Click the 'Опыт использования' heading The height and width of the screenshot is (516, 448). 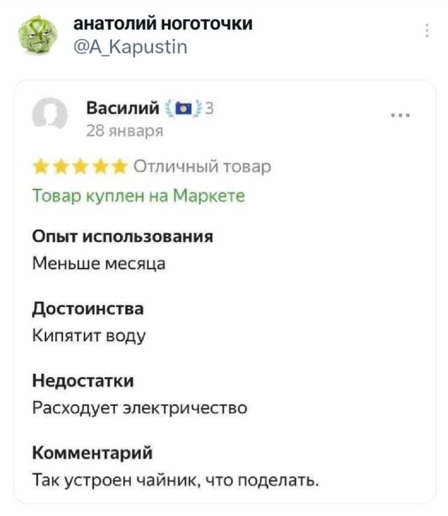coord(122,236)
